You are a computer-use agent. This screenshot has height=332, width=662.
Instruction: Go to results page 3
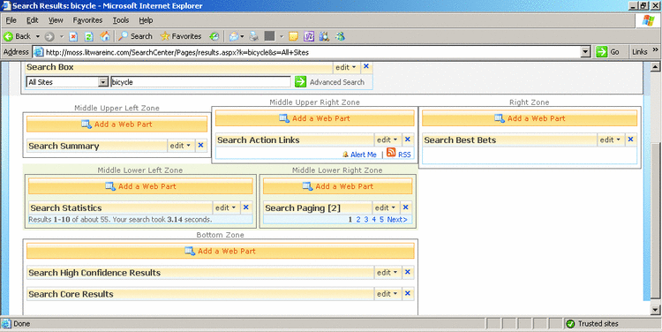[x=366, y=220]
